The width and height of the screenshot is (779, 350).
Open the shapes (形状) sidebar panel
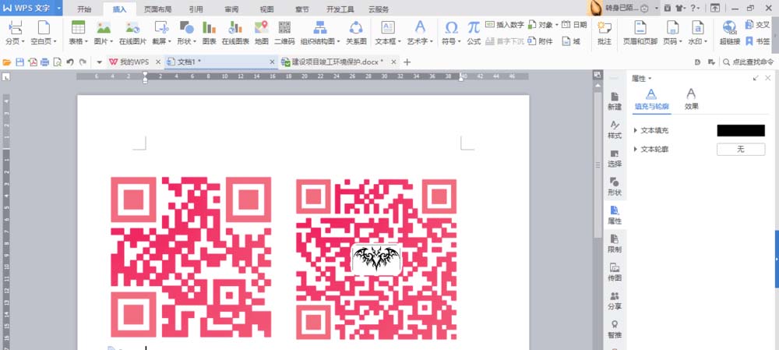[615, 186]
